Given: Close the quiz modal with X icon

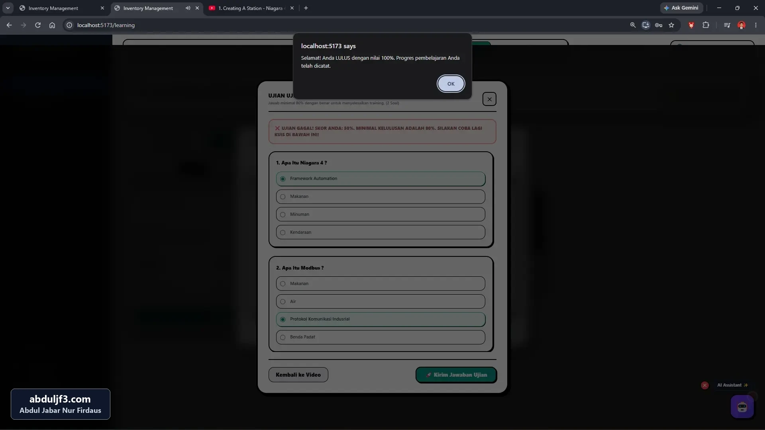Looking at the screenshot, I should [489, 99].
